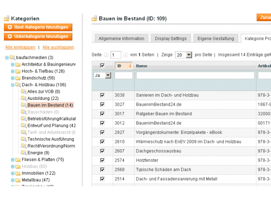Uncheck product 2514 Dach- und Fassadensanierung
Screen dimensions: 271x198
pyautogui.click(x=102, y=179)
